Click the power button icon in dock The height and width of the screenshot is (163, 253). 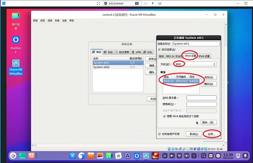click(218, 156)
